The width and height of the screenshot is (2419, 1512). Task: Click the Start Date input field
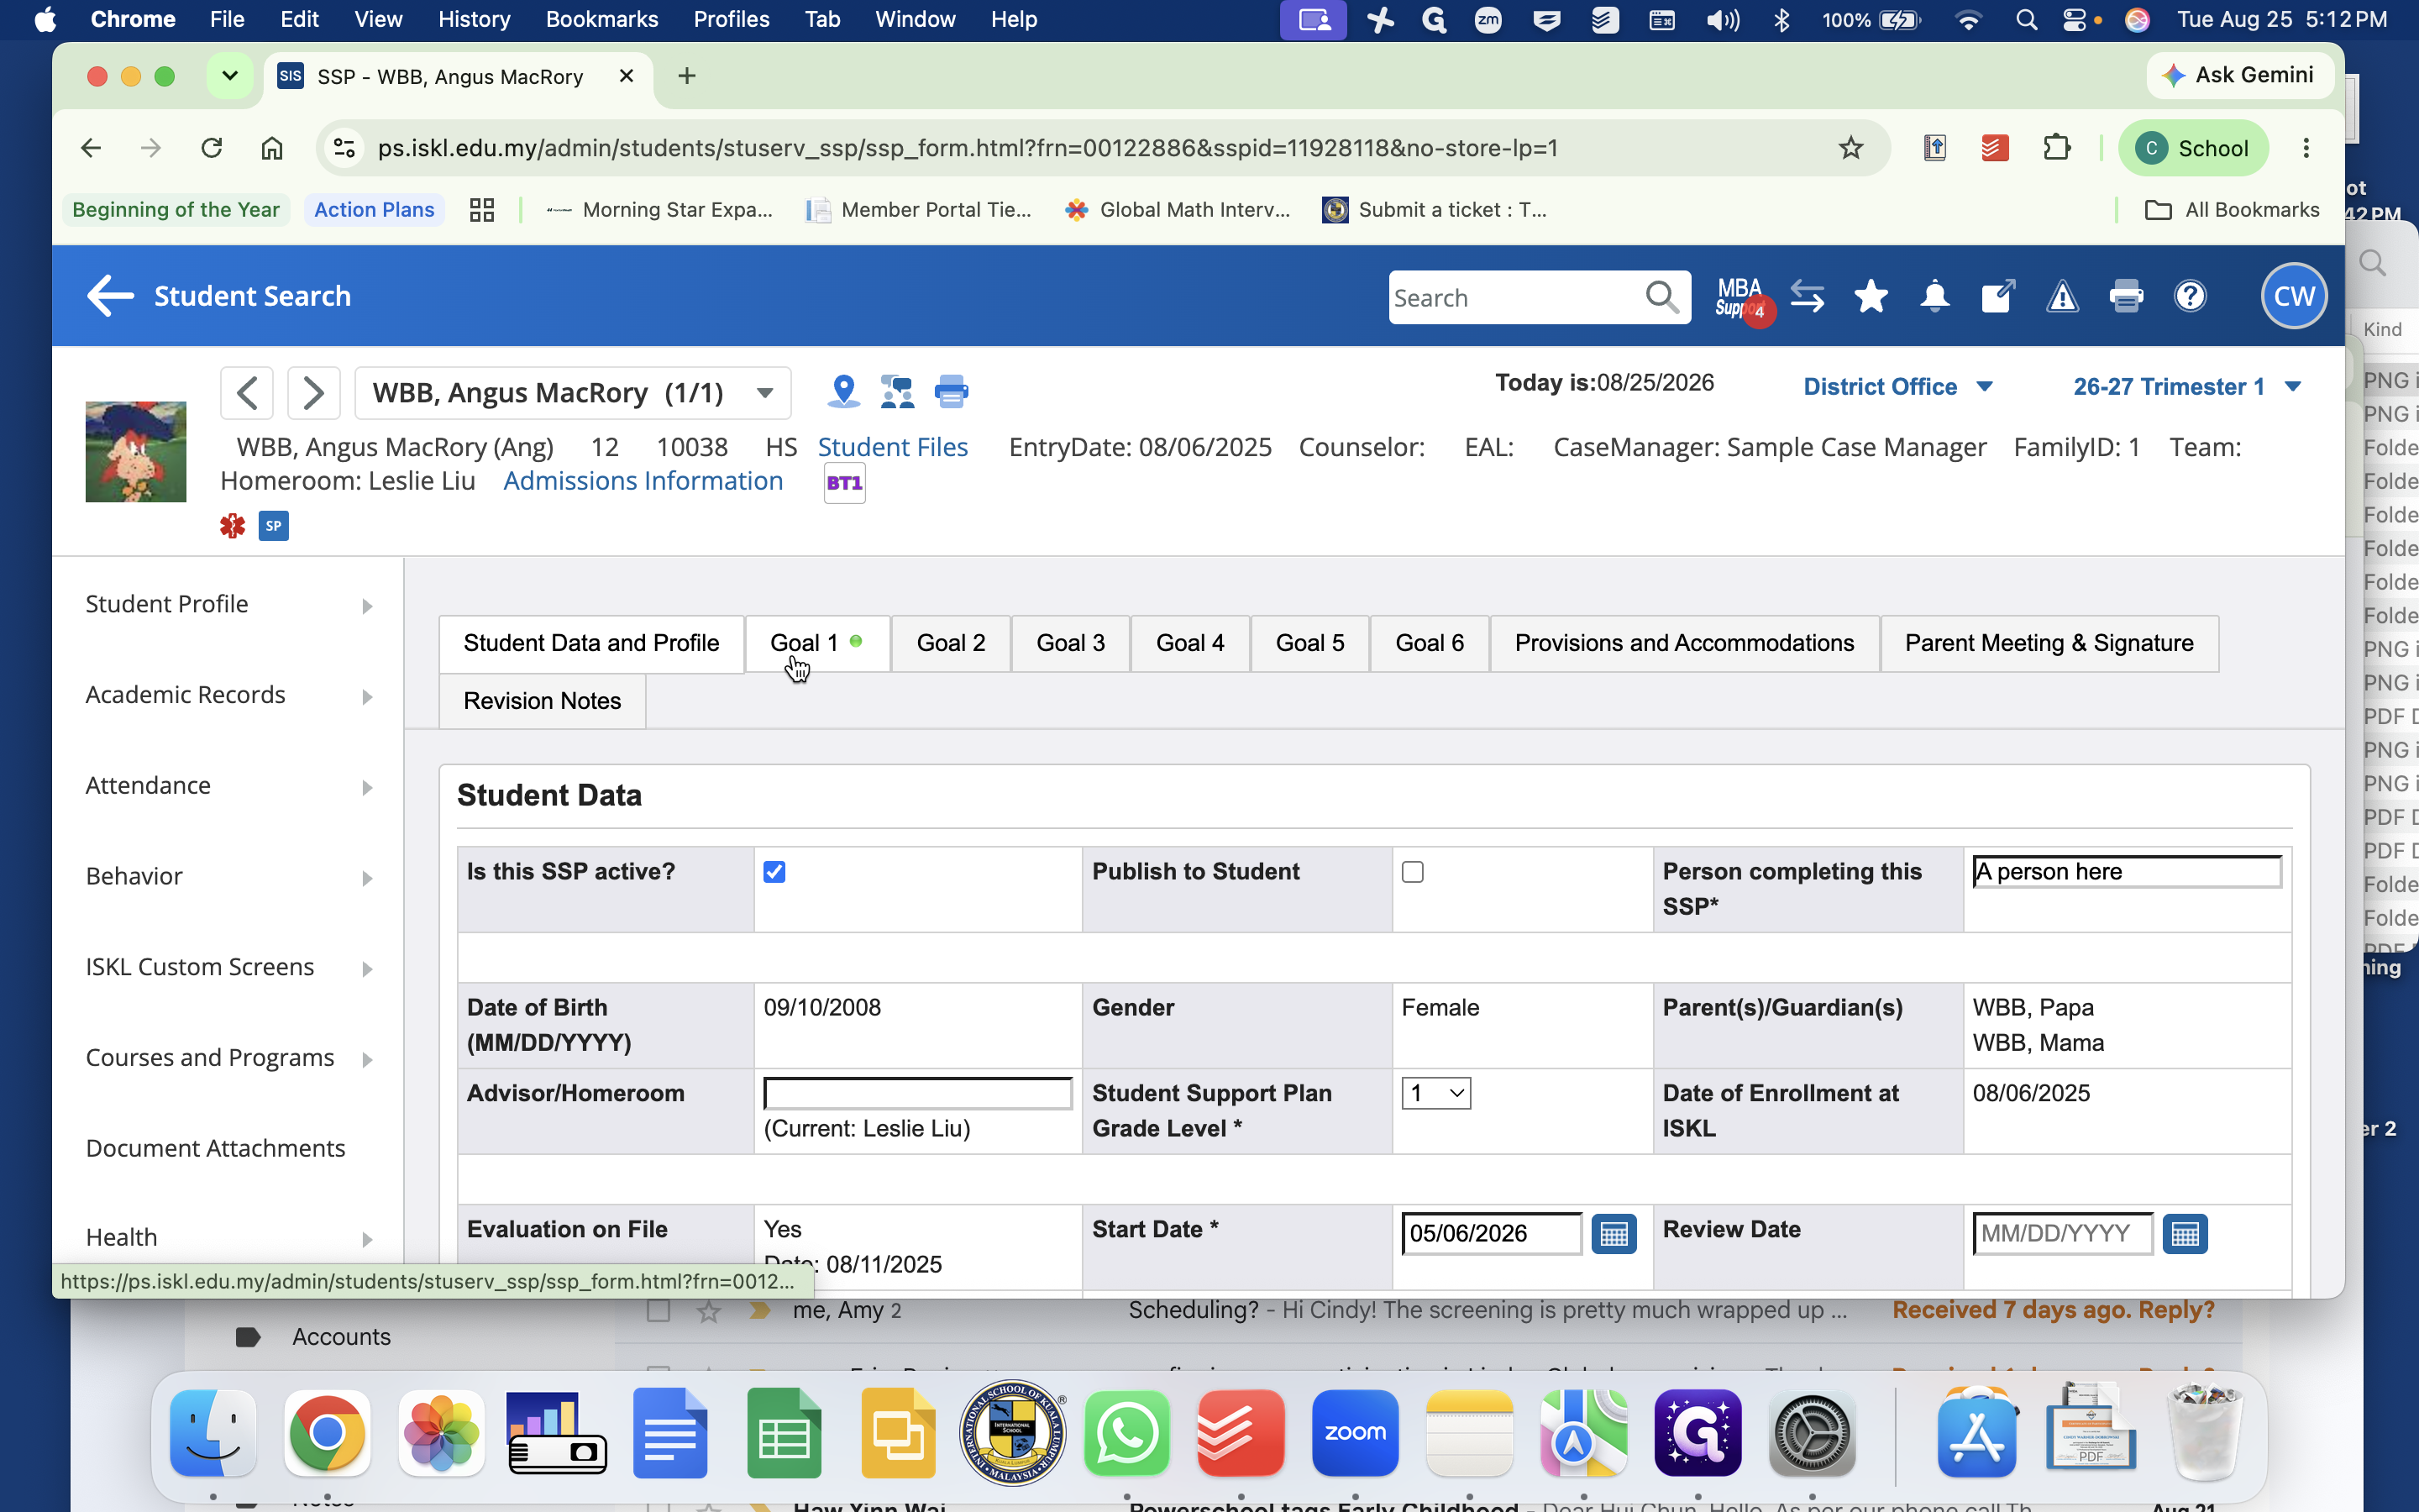click(1492, 1234)
